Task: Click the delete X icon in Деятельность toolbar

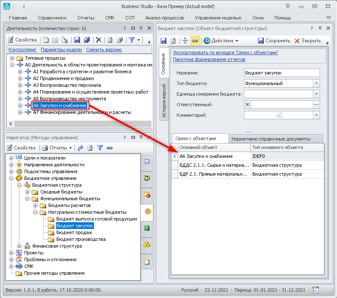Action: pos(98,40)
